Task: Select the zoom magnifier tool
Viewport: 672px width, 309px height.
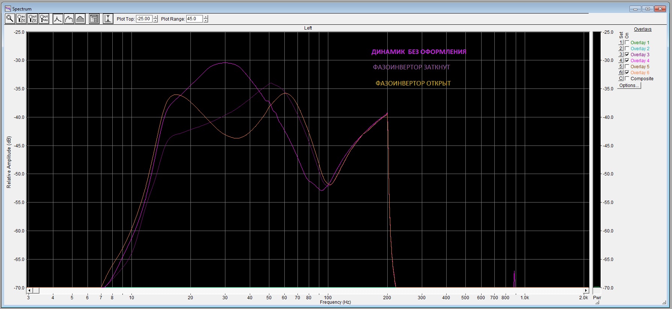Action: [x=10, y=19]
